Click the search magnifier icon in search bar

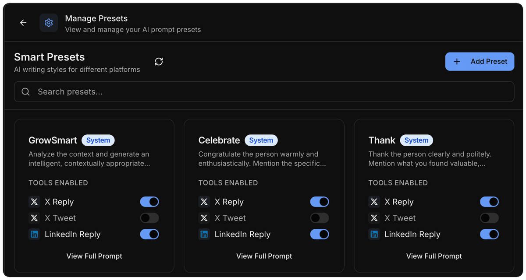(25, 91)
